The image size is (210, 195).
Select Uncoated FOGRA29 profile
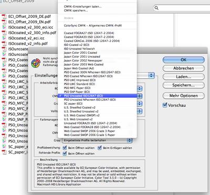(97, 123)
